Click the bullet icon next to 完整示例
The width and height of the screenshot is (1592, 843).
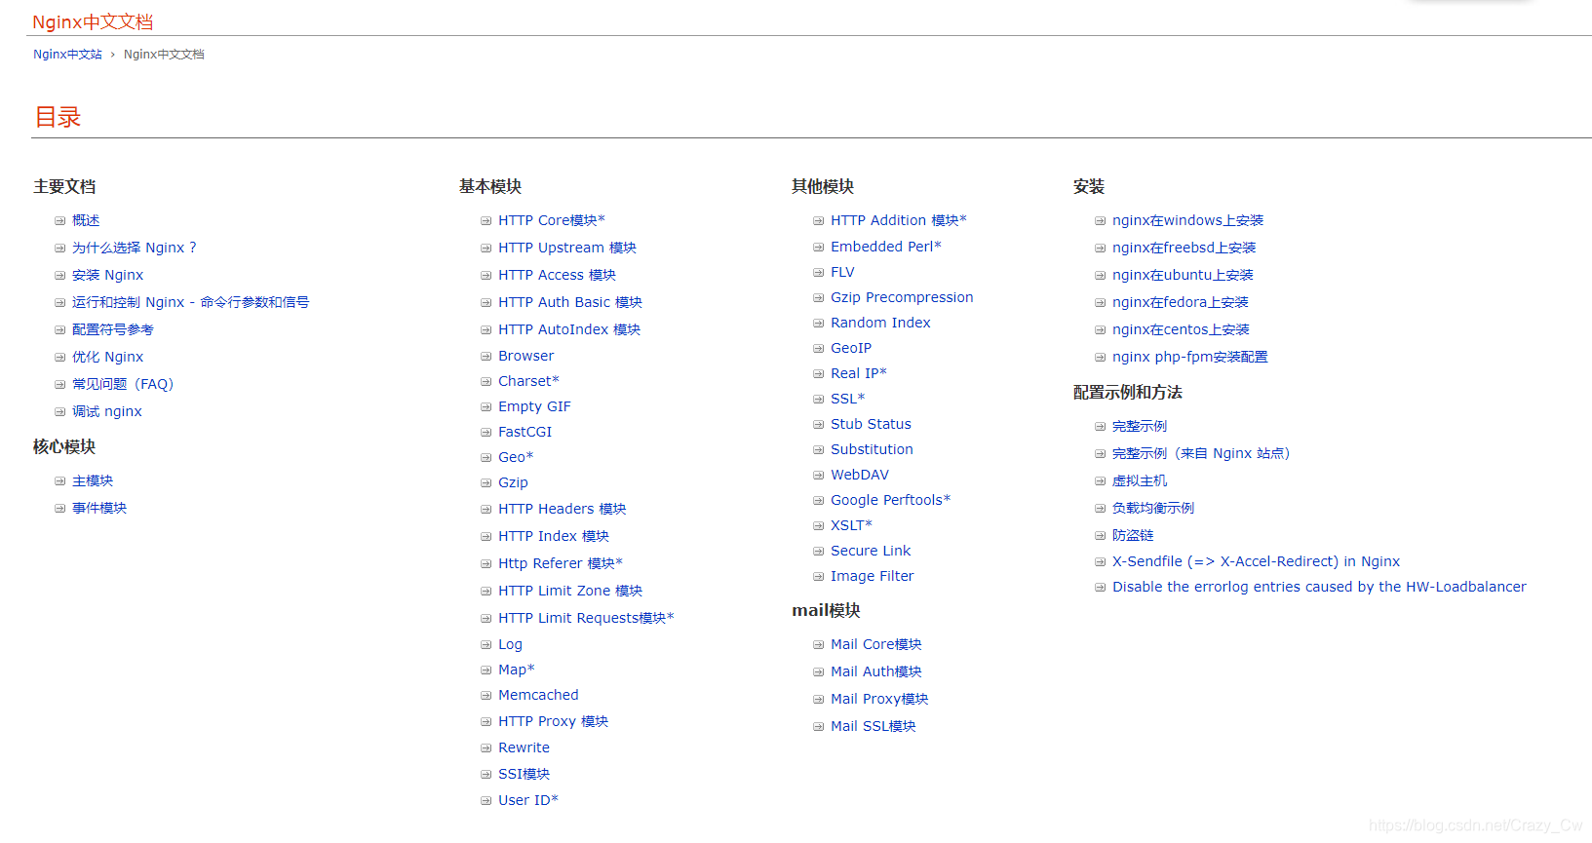[1100, 427]
